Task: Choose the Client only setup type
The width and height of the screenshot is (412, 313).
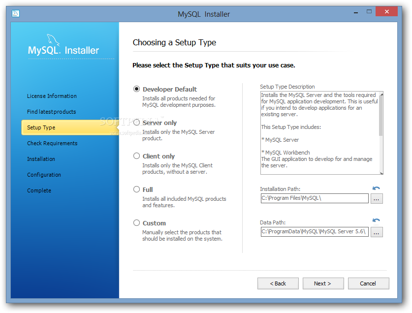Action: [x=136, y=156]
